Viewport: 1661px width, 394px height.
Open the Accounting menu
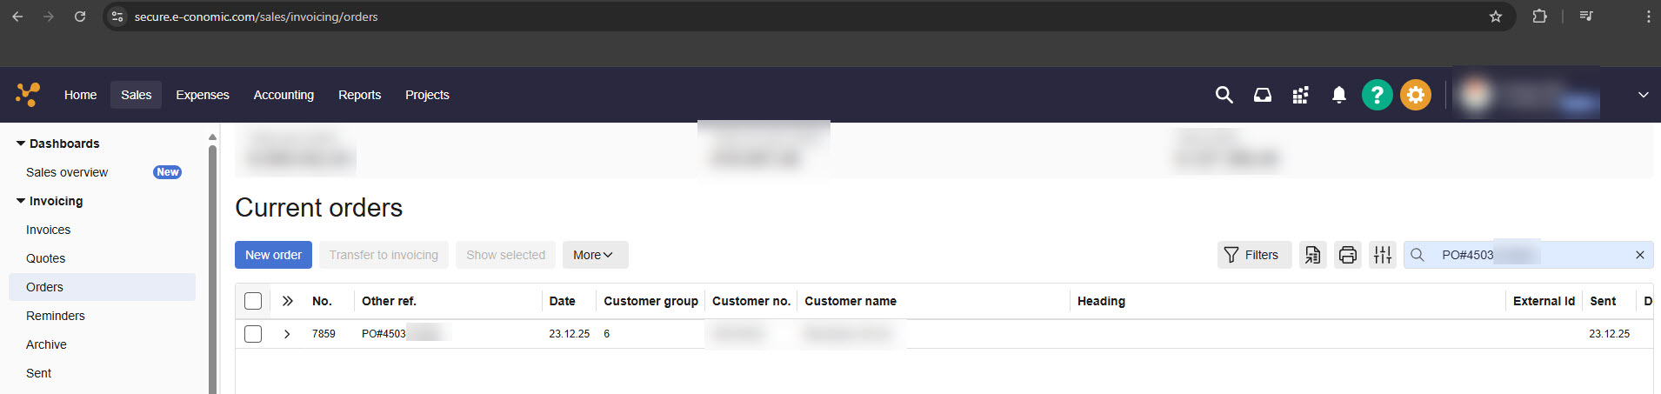(x=284, y=95)
